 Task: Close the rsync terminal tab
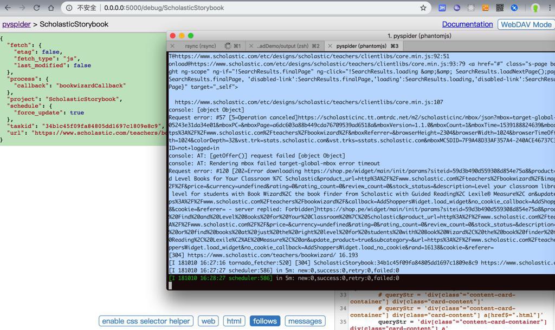(172, 46)
